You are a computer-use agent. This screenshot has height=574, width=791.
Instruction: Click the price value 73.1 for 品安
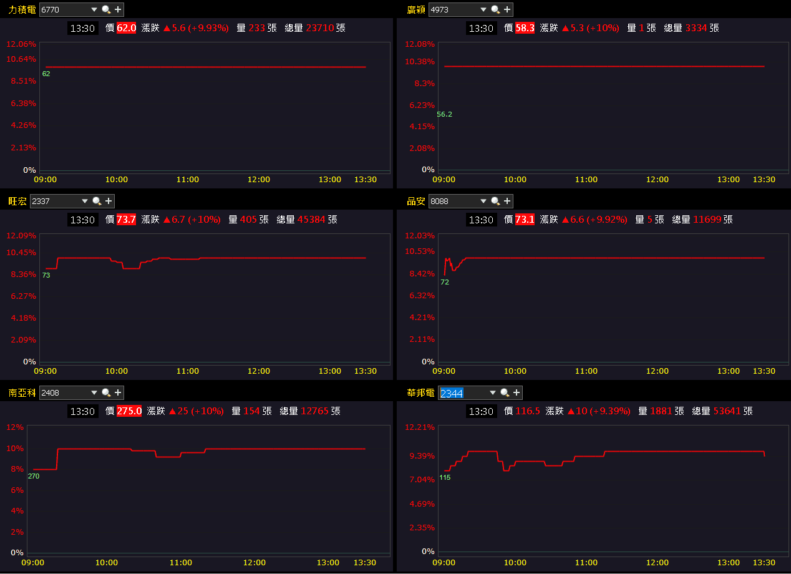point(525,220)
